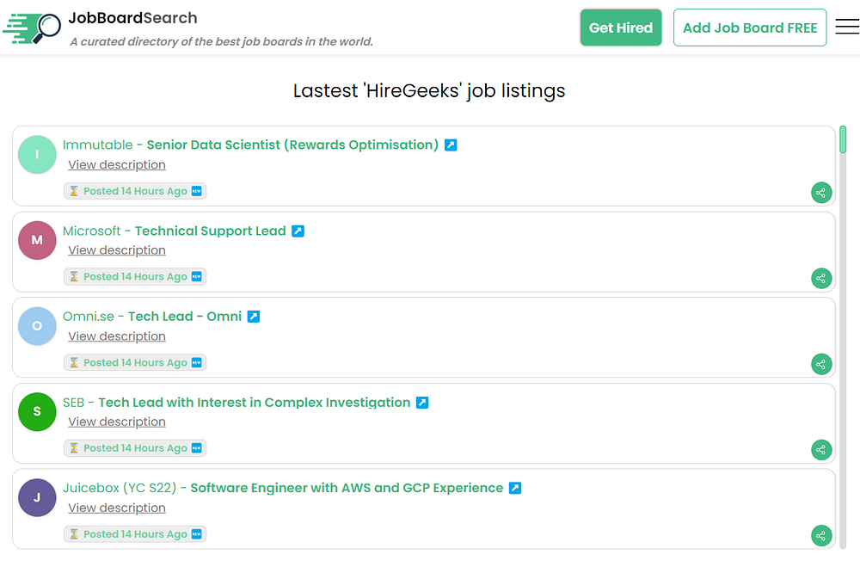This screenshot has width=860, height=573.
Task: Open Senior Data Scientist (Rewards Optimisation) job title
Action: [x=292, y=145]
